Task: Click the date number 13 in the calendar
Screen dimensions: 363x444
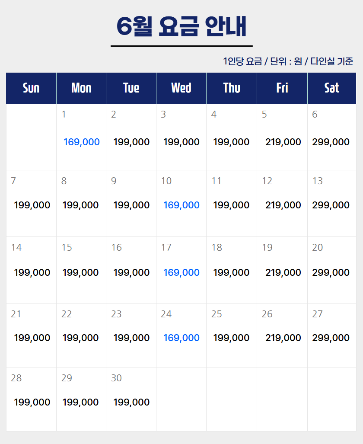Action: coord(318,181)
